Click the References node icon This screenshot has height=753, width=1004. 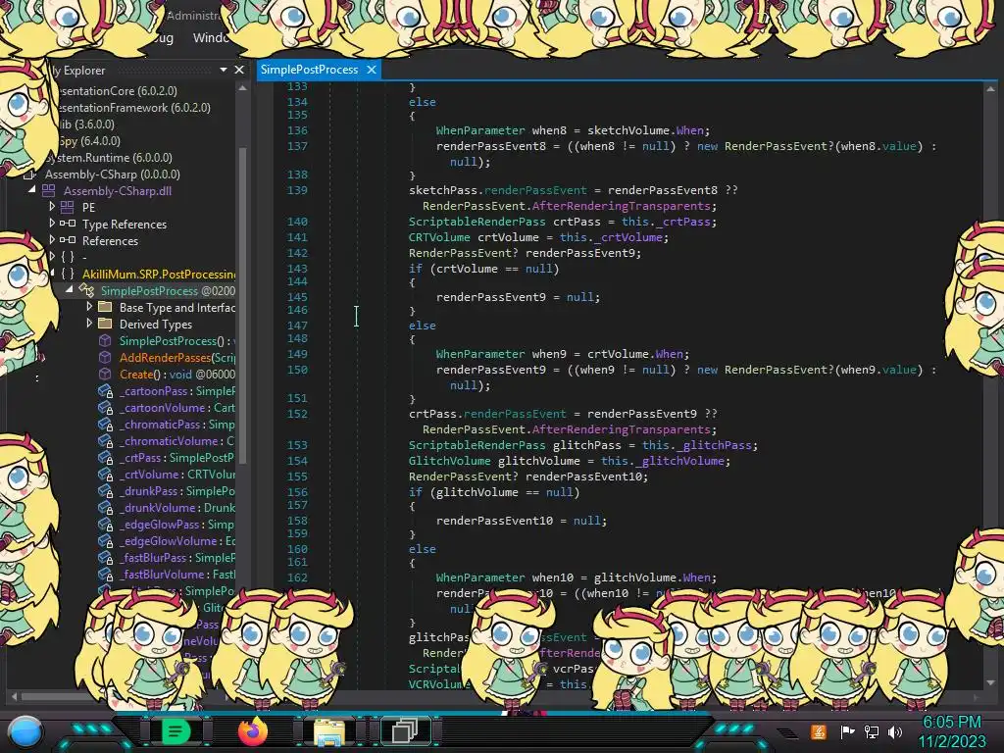tap(68, 240)
